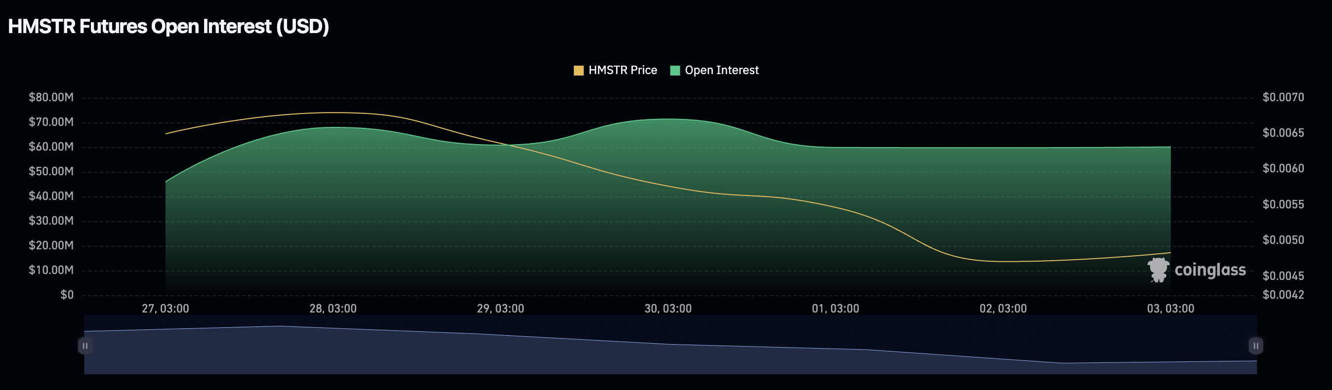1332x390 pixels.
Task: Click the $40.00M left axis label
Action: pyautogui.click(x=51, y=196)
